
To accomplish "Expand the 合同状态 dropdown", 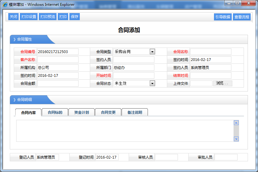I will [x=152, y=83].
